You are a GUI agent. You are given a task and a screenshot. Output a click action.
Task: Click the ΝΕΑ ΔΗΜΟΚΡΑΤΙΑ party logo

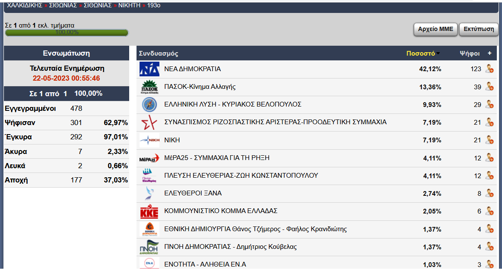pos(149,69)
